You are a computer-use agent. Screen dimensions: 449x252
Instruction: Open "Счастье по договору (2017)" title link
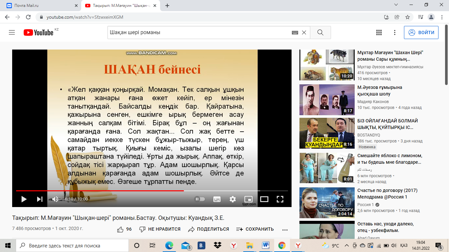pos(387,194)
